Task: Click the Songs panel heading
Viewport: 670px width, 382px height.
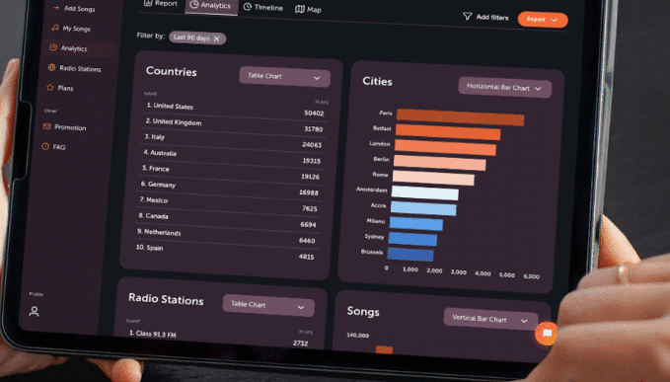Action: coord(363,312)
